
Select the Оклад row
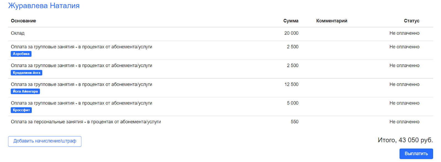pyautogui.click(x=18, y=33)
